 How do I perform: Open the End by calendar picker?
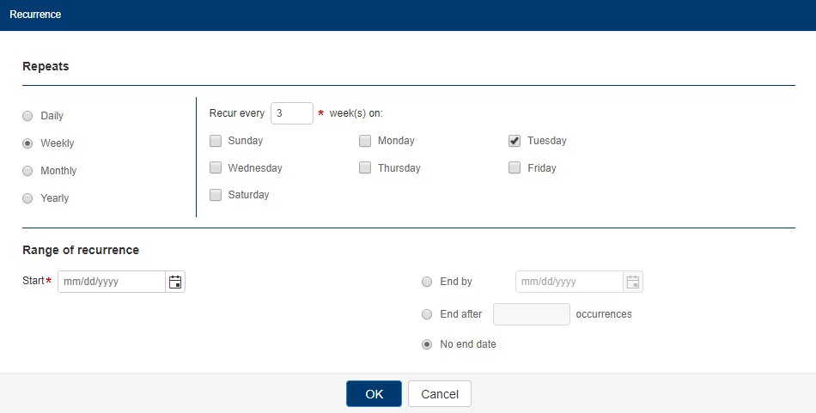point(633,282)
